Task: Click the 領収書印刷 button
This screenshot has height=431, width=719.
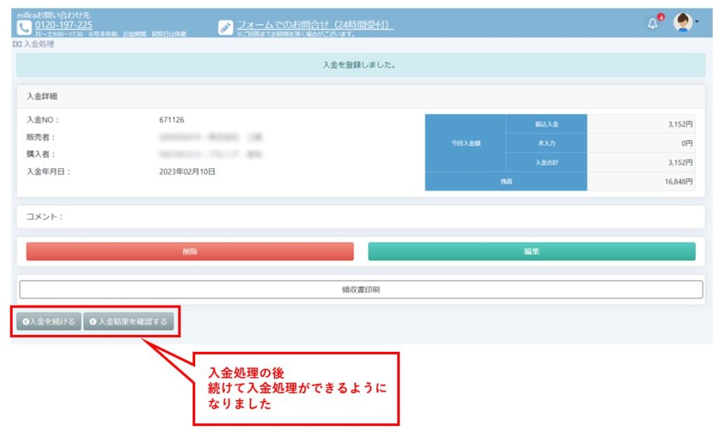Action: pos(361,289)
